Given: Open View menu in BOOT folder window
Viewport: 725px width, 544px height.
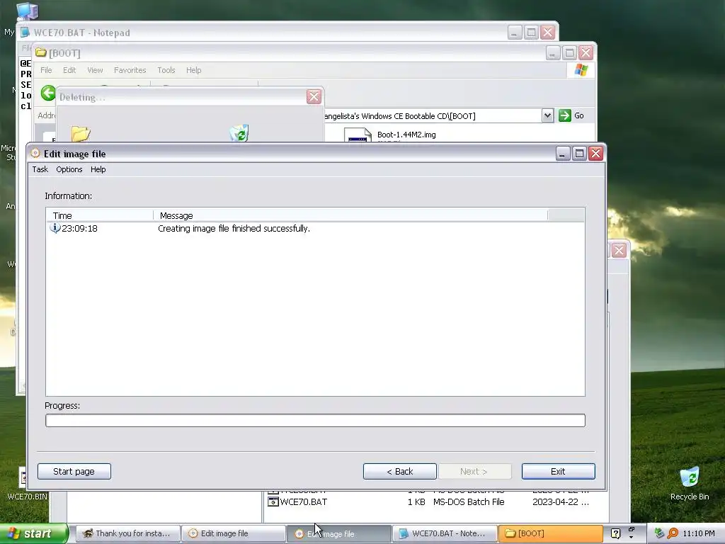Looking at the screenshot, I should pyautogui.click(x=96, y=70).
